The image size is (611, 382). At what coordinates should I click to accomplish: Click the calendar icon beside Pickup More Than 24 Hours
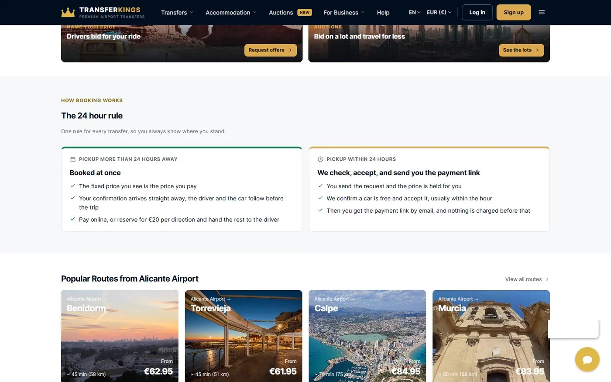pyautogui.click(x=73, y=159)
